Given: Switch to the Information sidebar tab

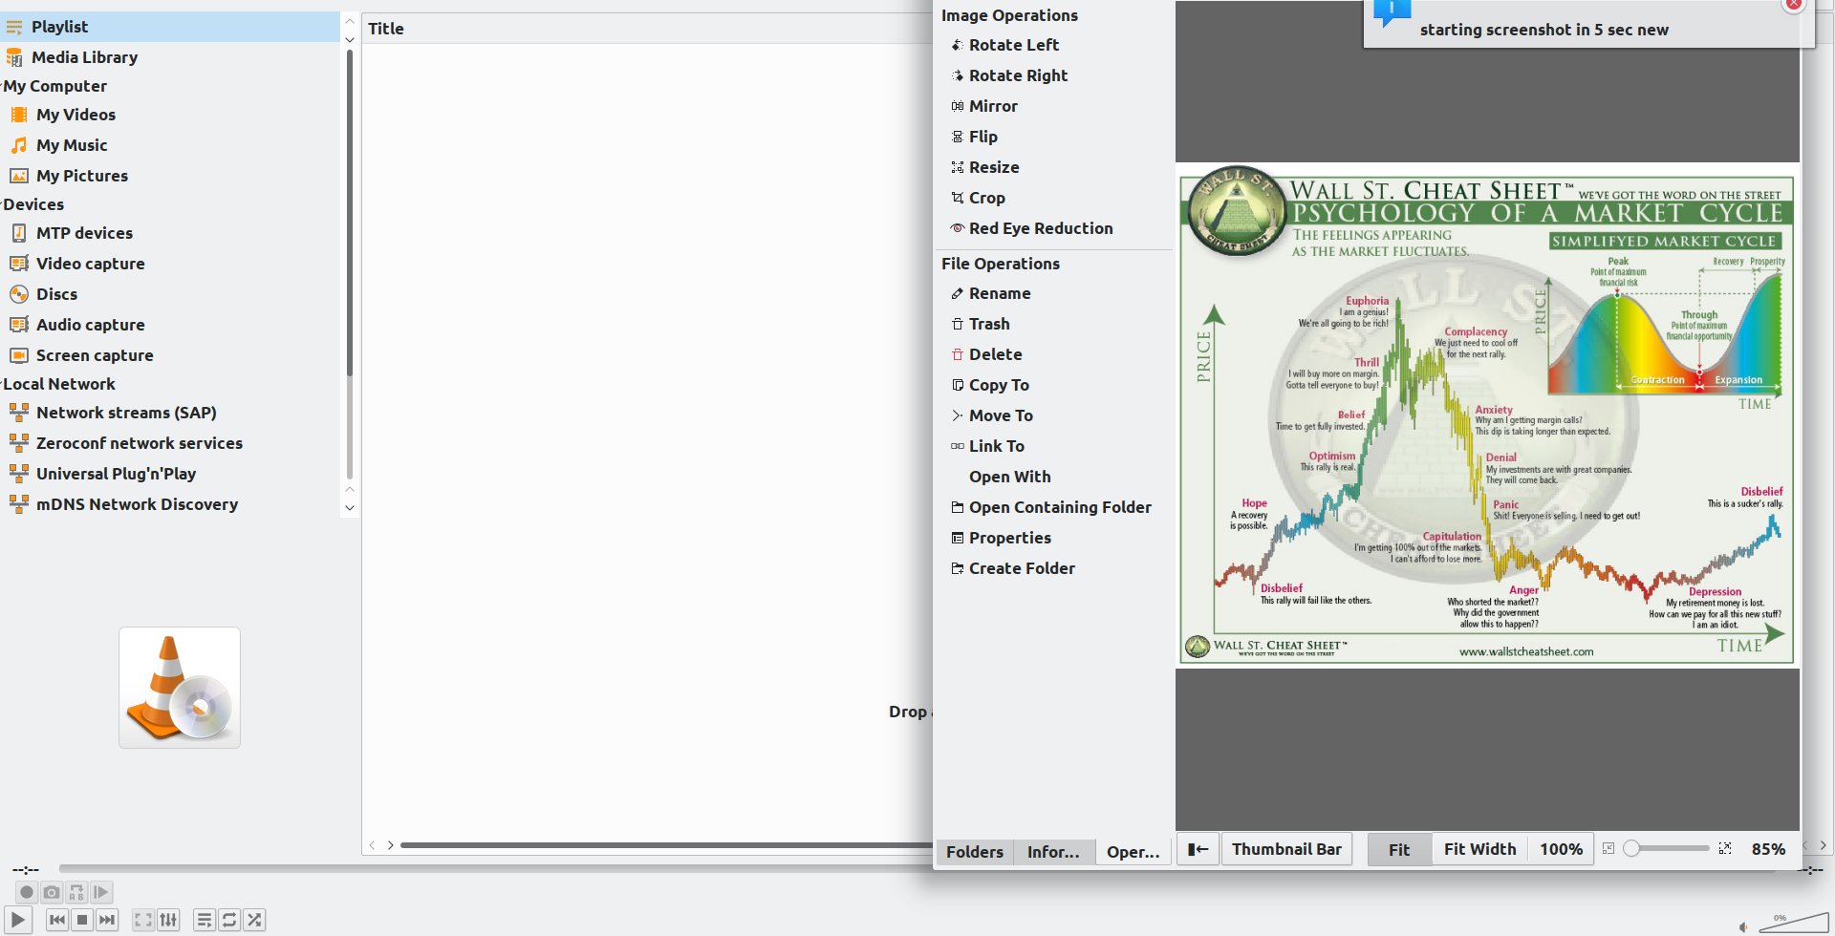Looking at the screenshot, I should click(1053, 852).
